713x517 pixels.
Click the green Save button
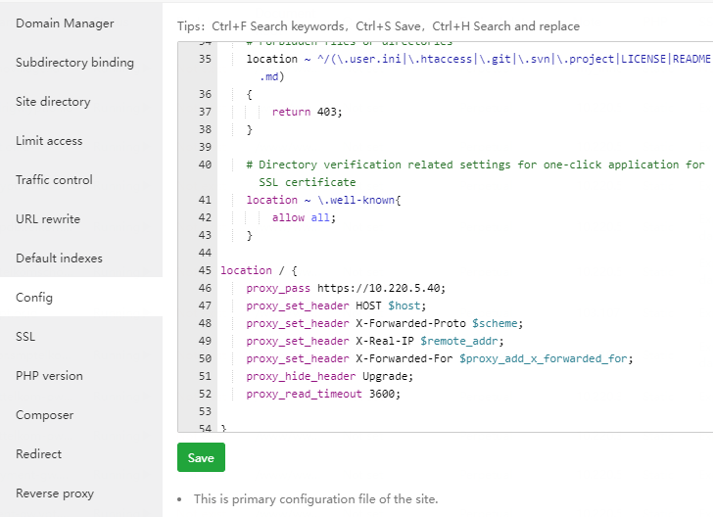pyautogui.click(x=201, y=457)
